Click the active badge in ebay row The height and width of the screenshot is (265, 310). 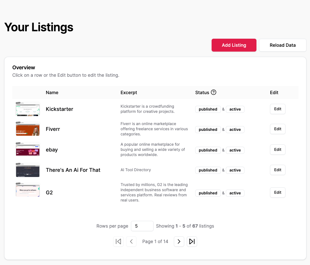pos(235,150)
